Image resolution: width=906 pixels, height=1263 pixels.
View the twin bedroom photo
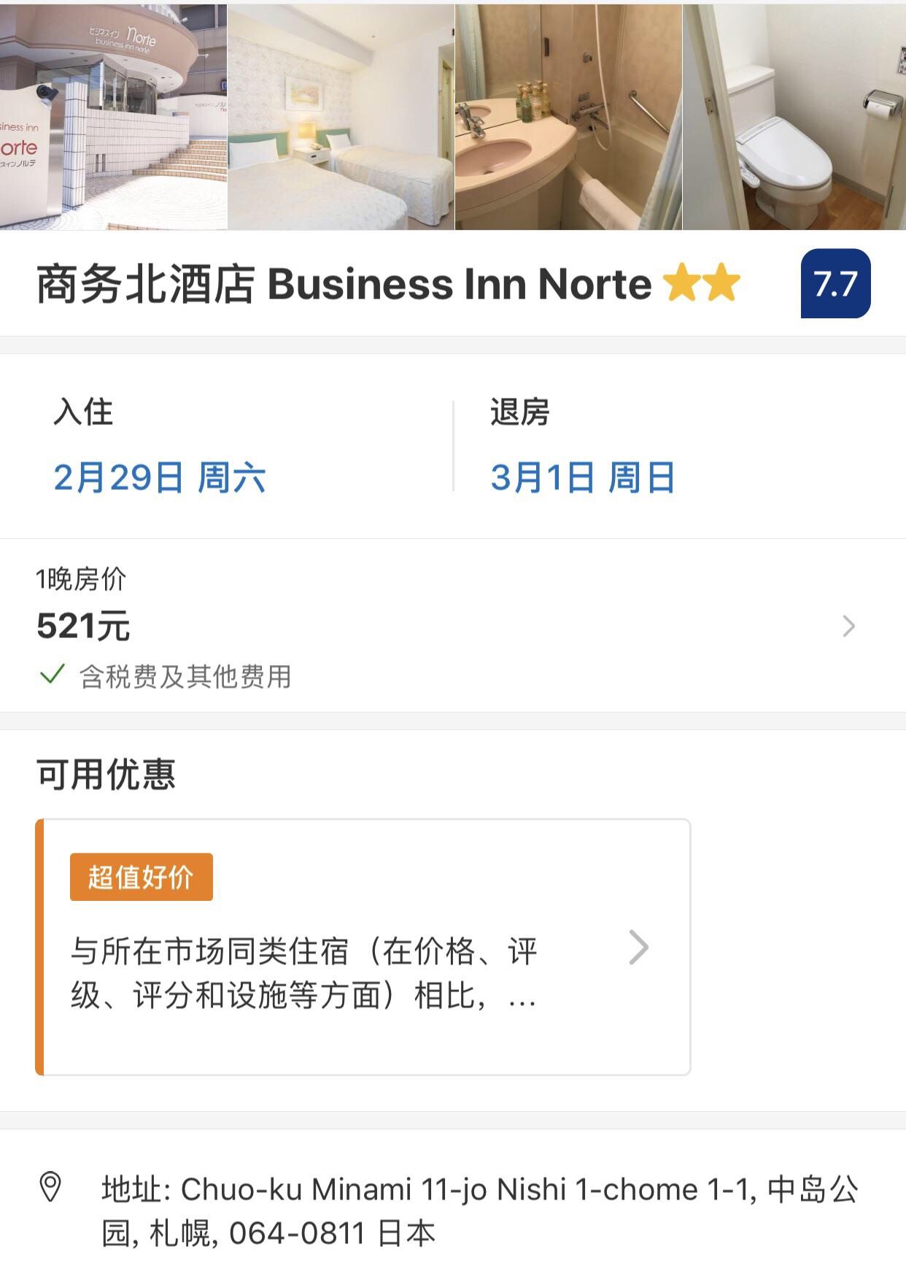coord(341,117)
